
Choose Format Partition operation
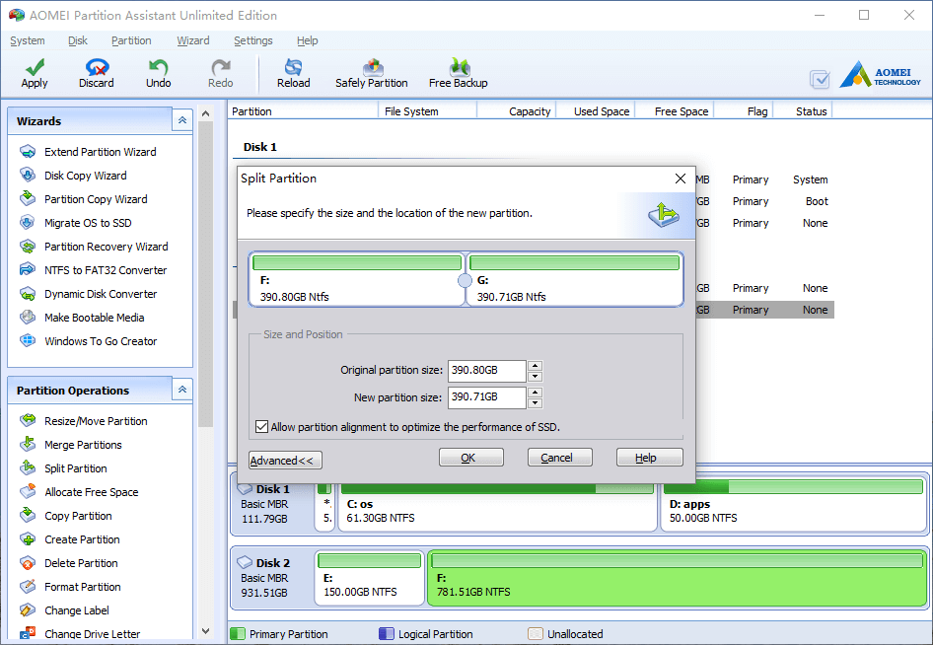[82, 587]
